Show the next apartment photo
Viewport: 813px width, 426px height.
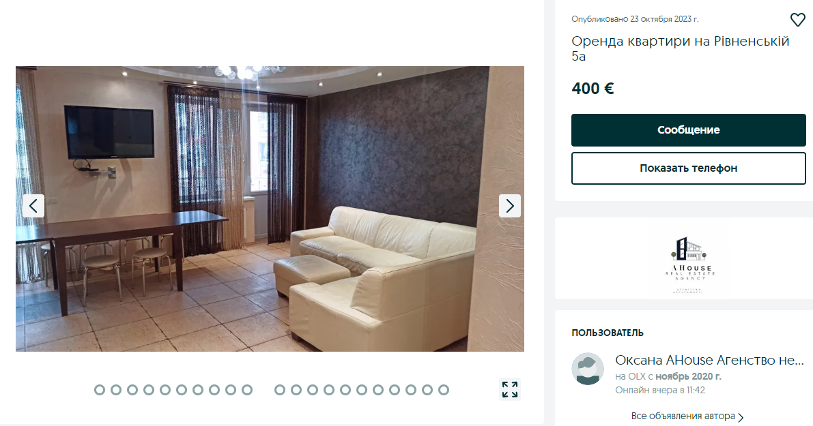510,206
